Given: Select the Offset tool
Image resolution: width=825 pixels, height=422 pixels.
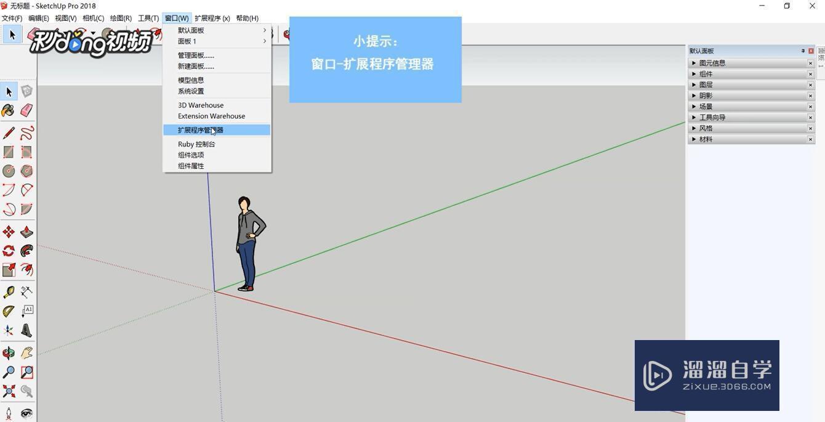Looking at the screenshot, I should 26,269.
